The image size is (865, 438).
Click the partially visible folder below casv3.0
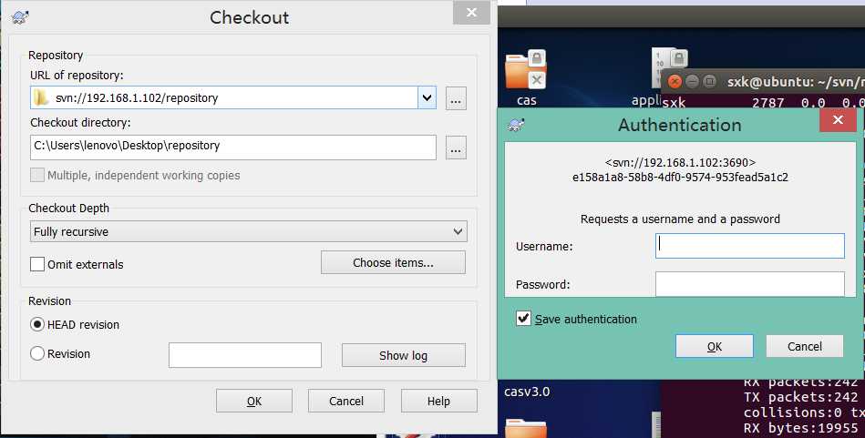pos(526,428)
